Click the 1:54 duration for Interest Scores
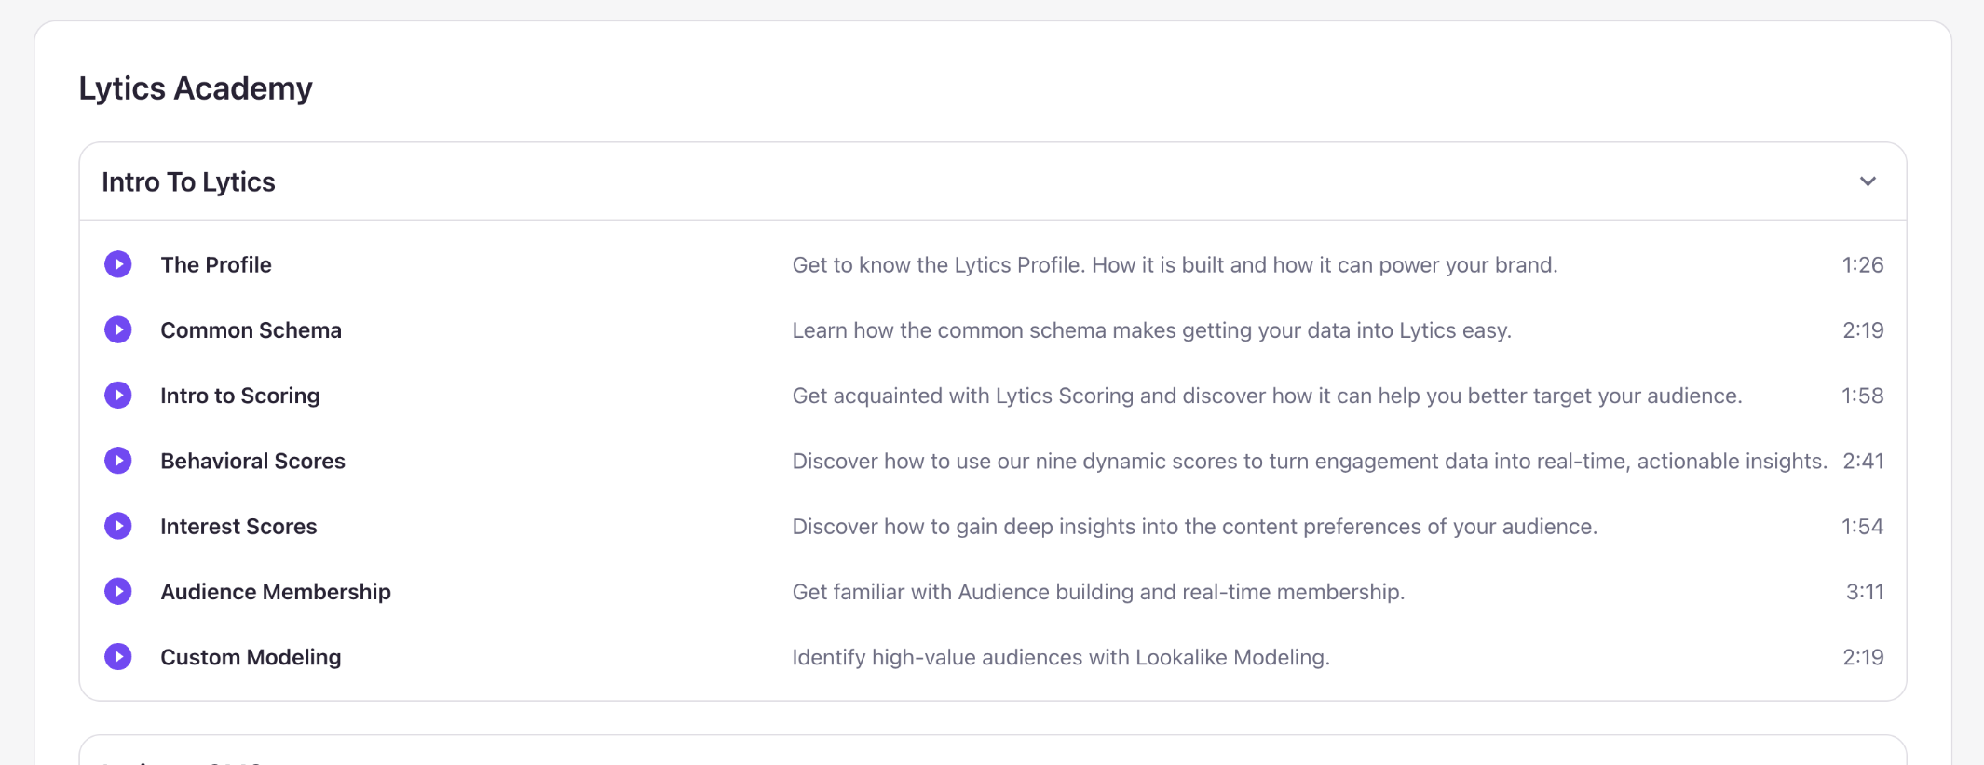Viewport: 1984px width, 765px height. [x=1863, y=527]
